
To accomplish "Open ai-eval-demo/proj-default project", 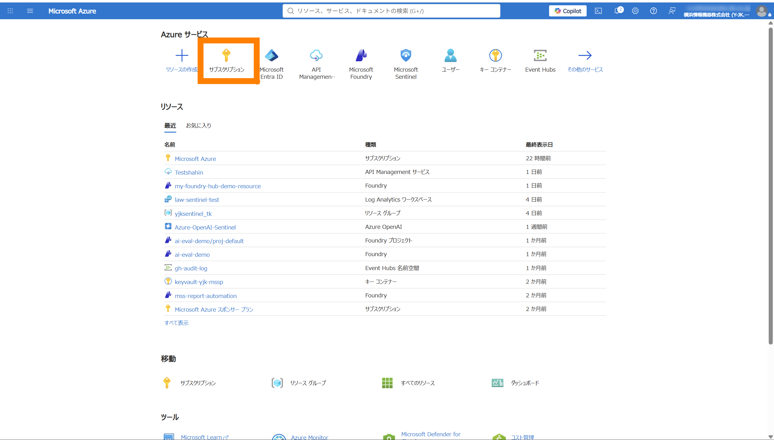I will [209, 241].
